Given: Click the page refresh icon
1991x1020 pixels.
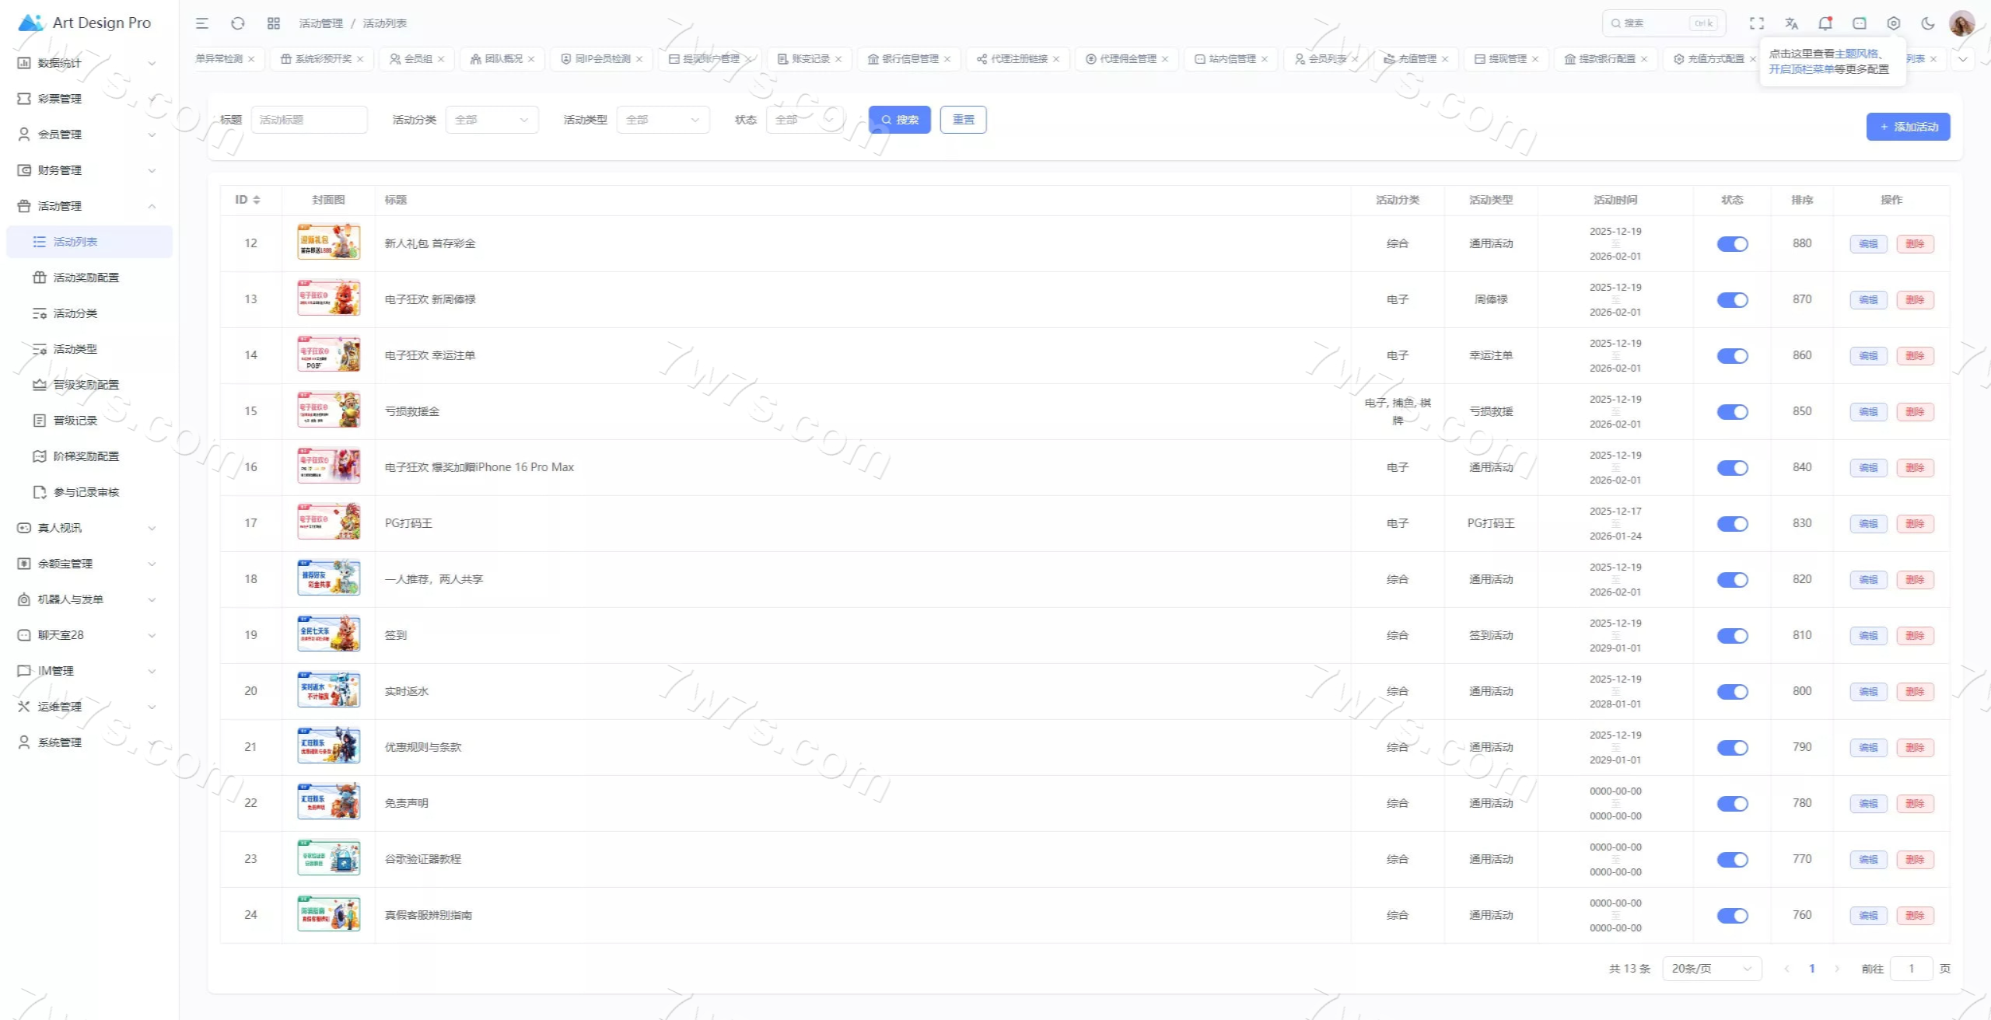Looking at the screenshot, I should tap(238, 23).
